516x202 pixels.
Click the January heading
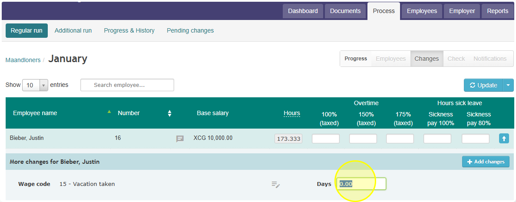pyautogui.click(x=68, y=59)
